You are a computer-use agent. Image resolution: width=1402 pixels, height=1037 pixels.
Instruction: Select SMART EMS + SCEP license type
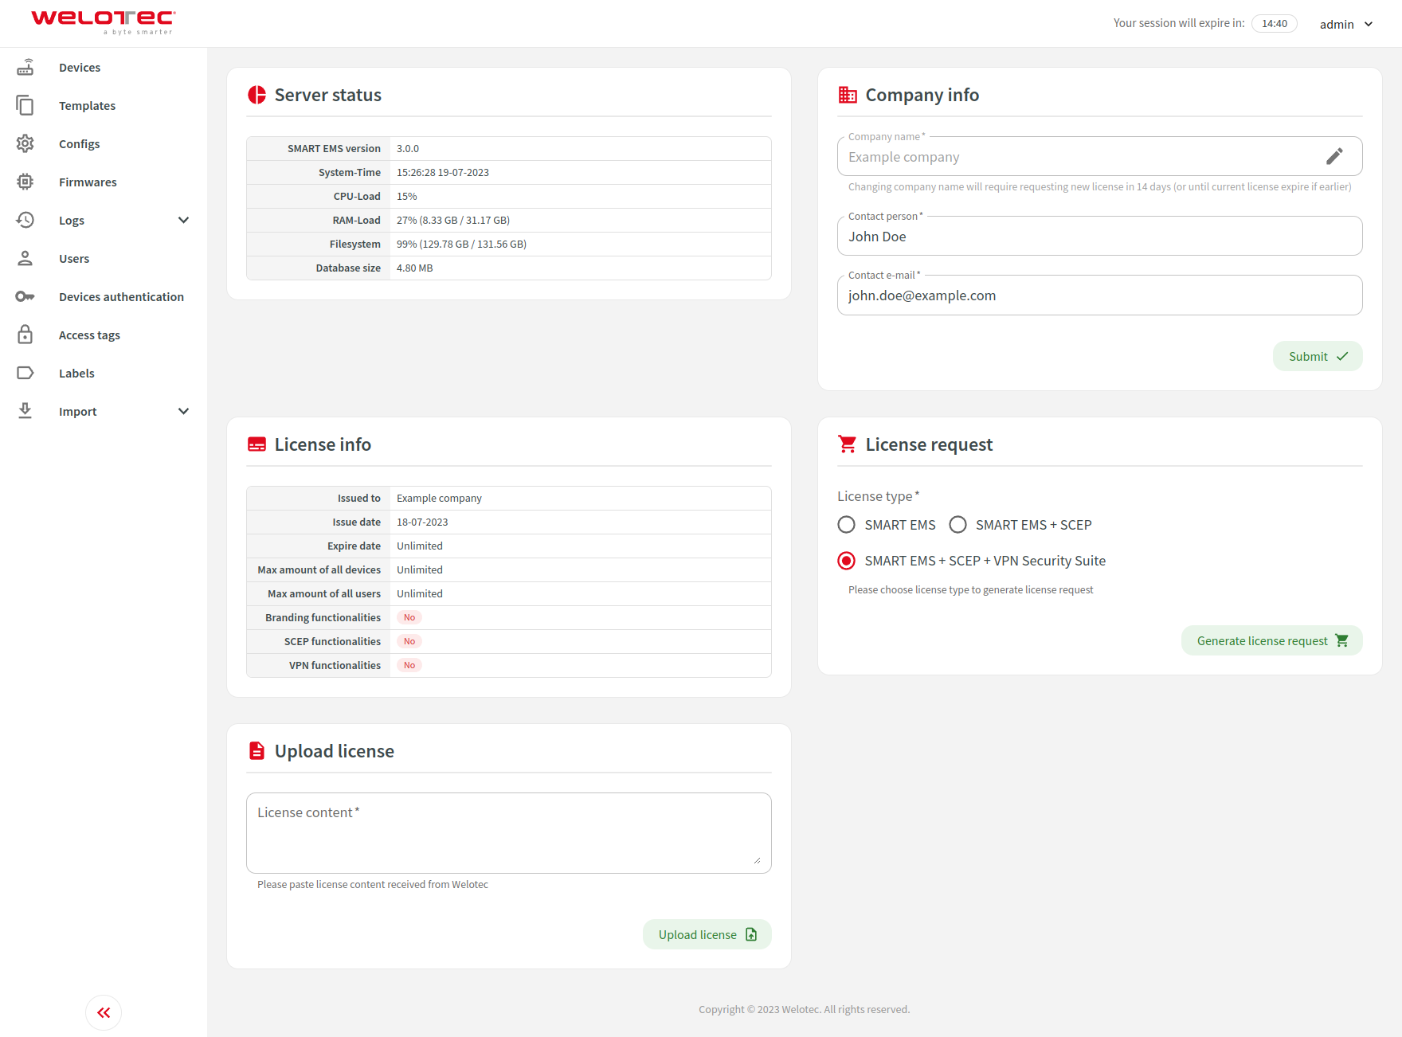coord(958,525)
